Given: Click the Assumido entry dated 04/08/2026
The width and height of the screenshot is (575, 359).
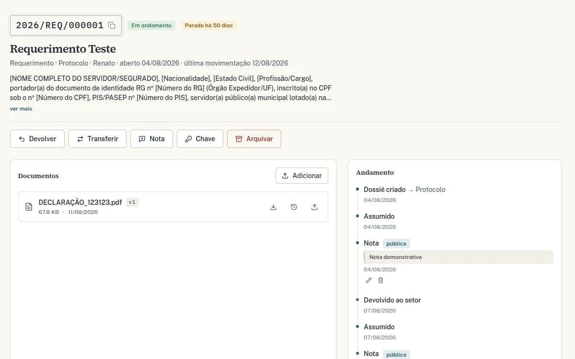Looking at the screenshot, I should click(379, 216).
